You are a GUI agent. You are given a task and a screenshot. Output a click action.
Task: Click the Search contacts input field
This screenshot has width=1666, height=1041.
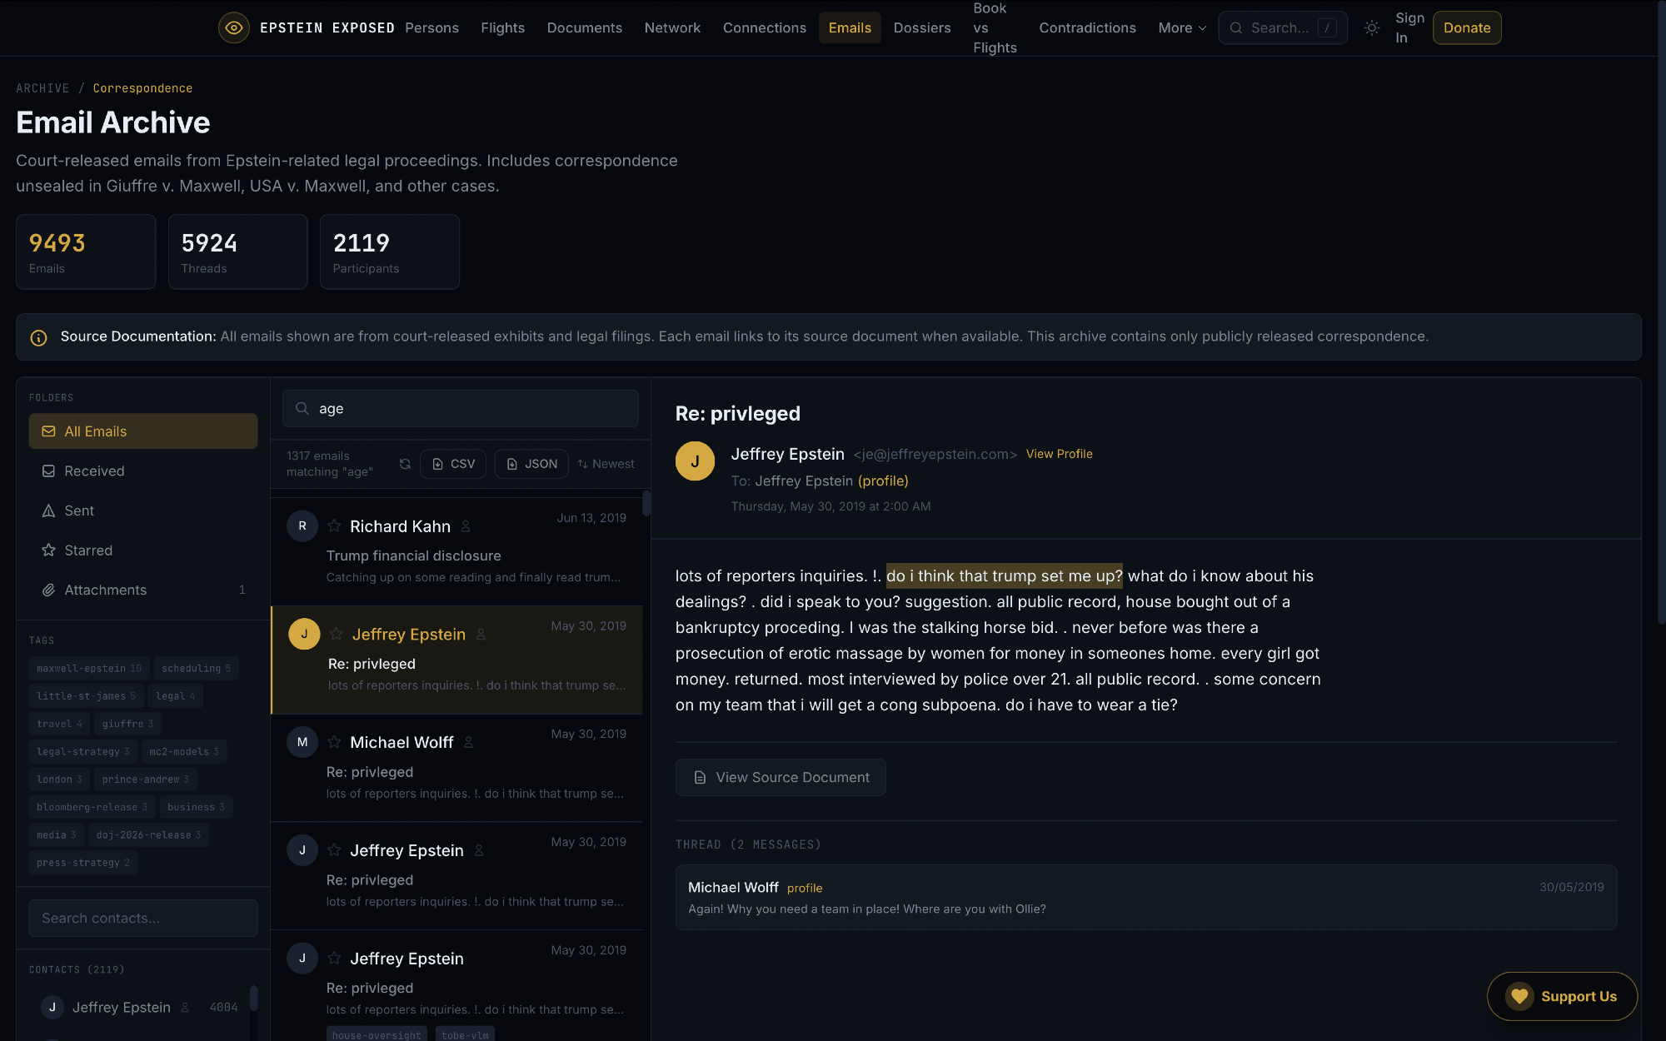click(x=142, y=918)
